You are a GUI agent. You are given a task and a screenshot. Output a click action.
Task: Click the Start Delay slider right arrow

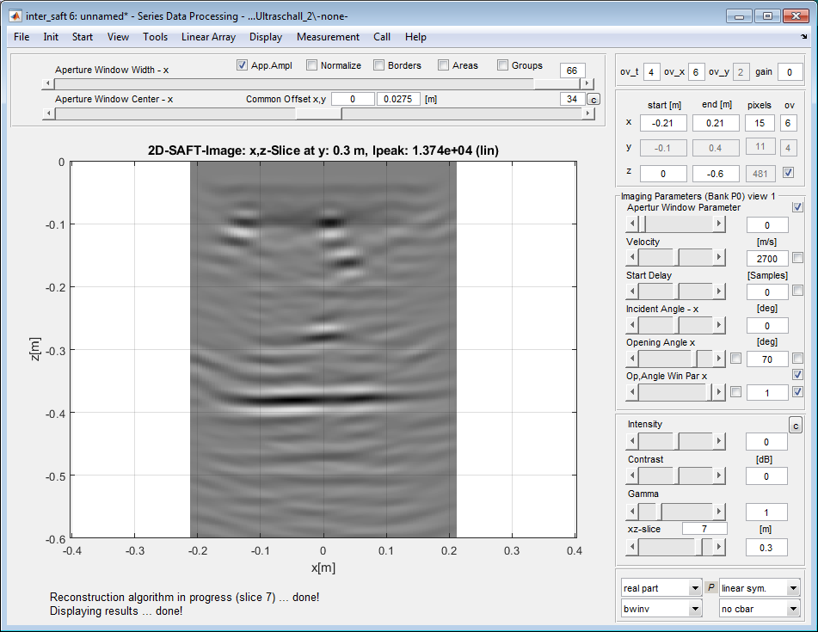click(x=719, y=291)
